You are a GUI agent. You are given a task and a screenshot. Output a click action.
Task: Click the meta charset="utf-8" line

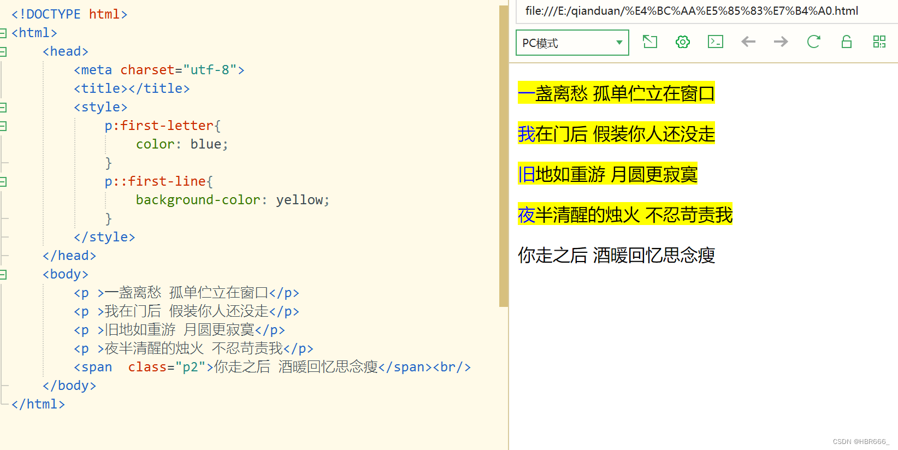[159, 70]
